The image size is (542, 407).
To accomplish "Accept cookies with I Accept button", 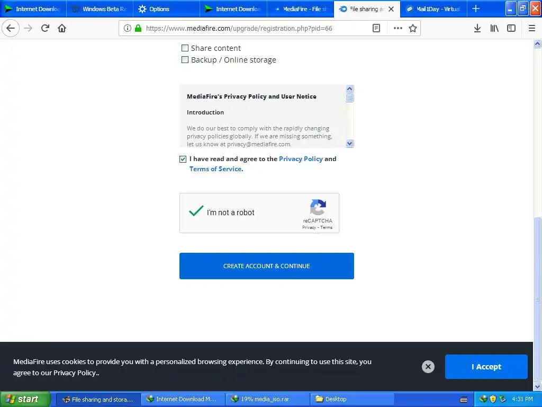I will coord(486,367).
